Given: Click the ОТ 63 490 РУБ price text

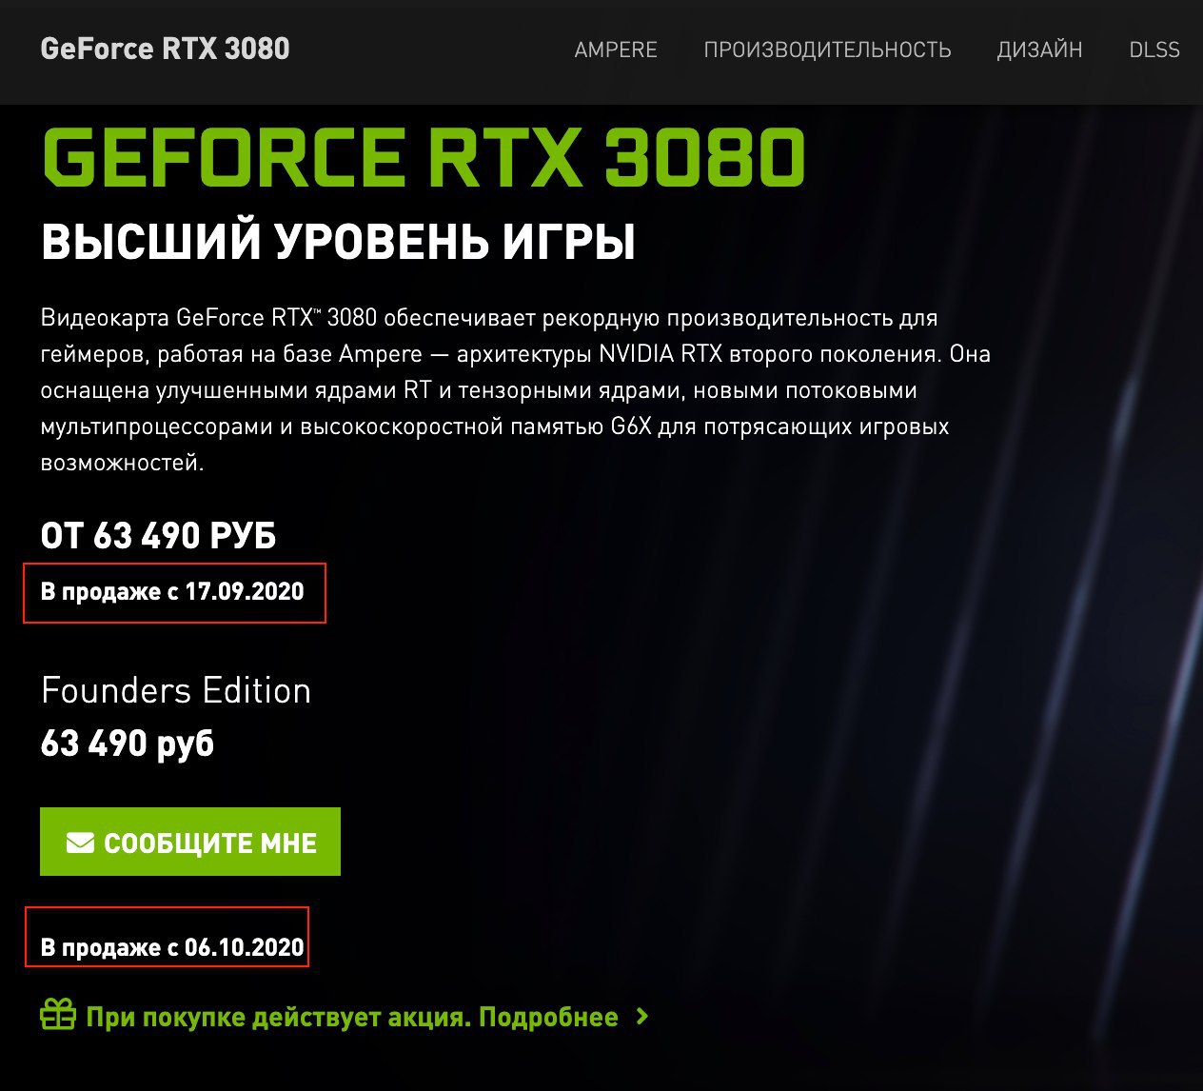Looking at the screenshot, I should [158, 536].
